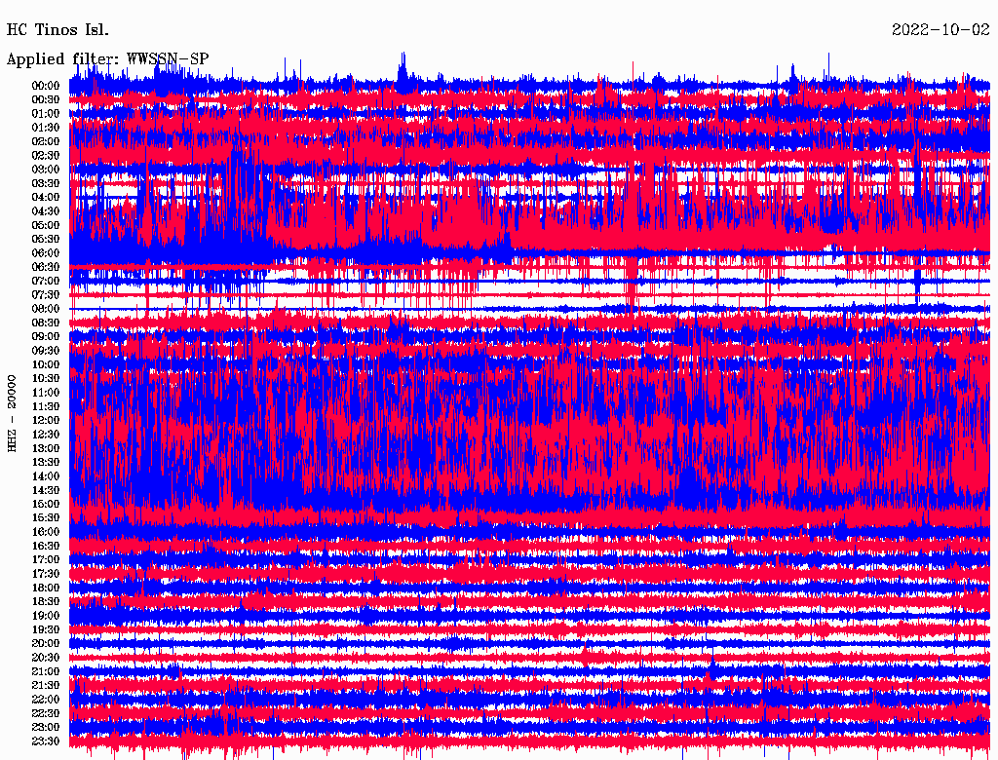The width and height of the screenshot is (998, 760).
Task: Select the 18:30 time label
Action: (x=46, y=602)
